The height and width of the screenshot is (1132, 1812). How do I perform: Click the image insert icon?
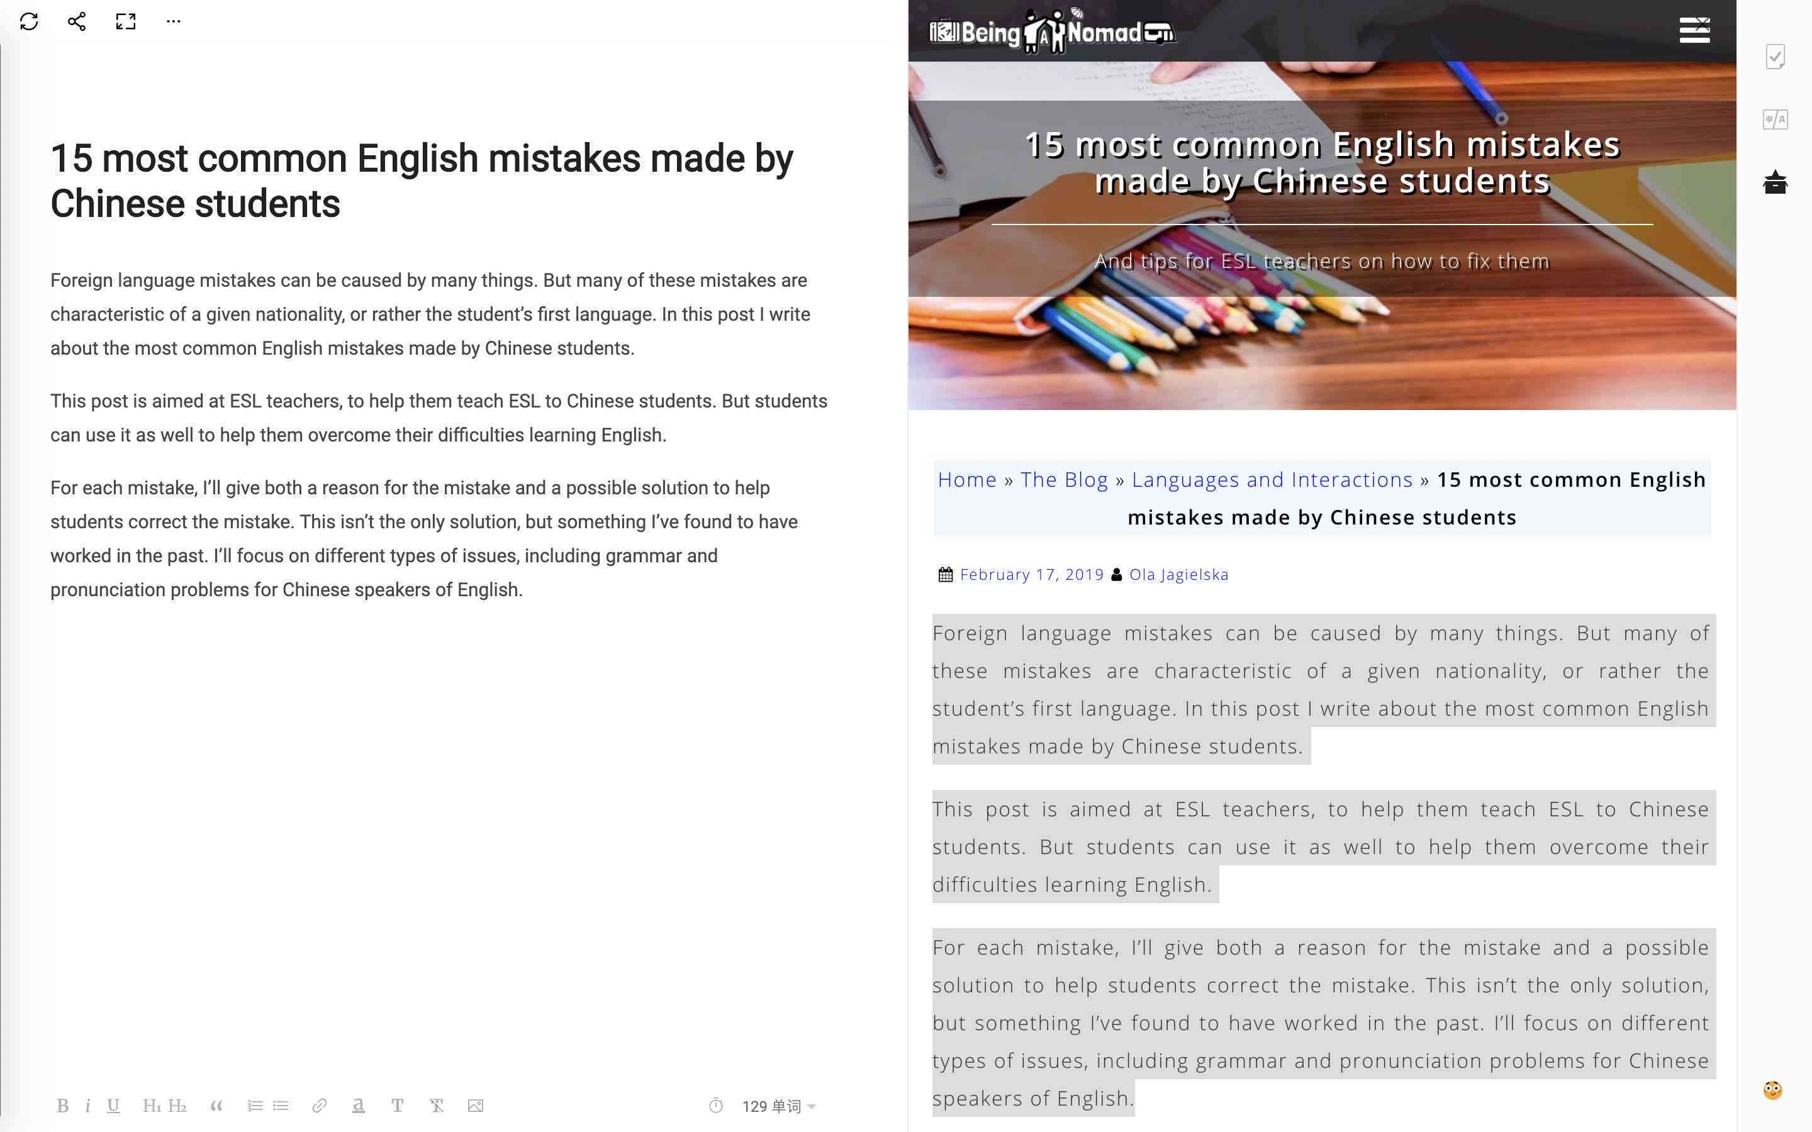(476, 1106)
